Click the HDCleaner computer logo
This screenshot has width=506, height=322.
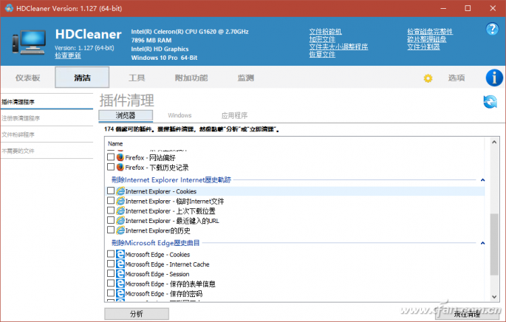[29, 42]
